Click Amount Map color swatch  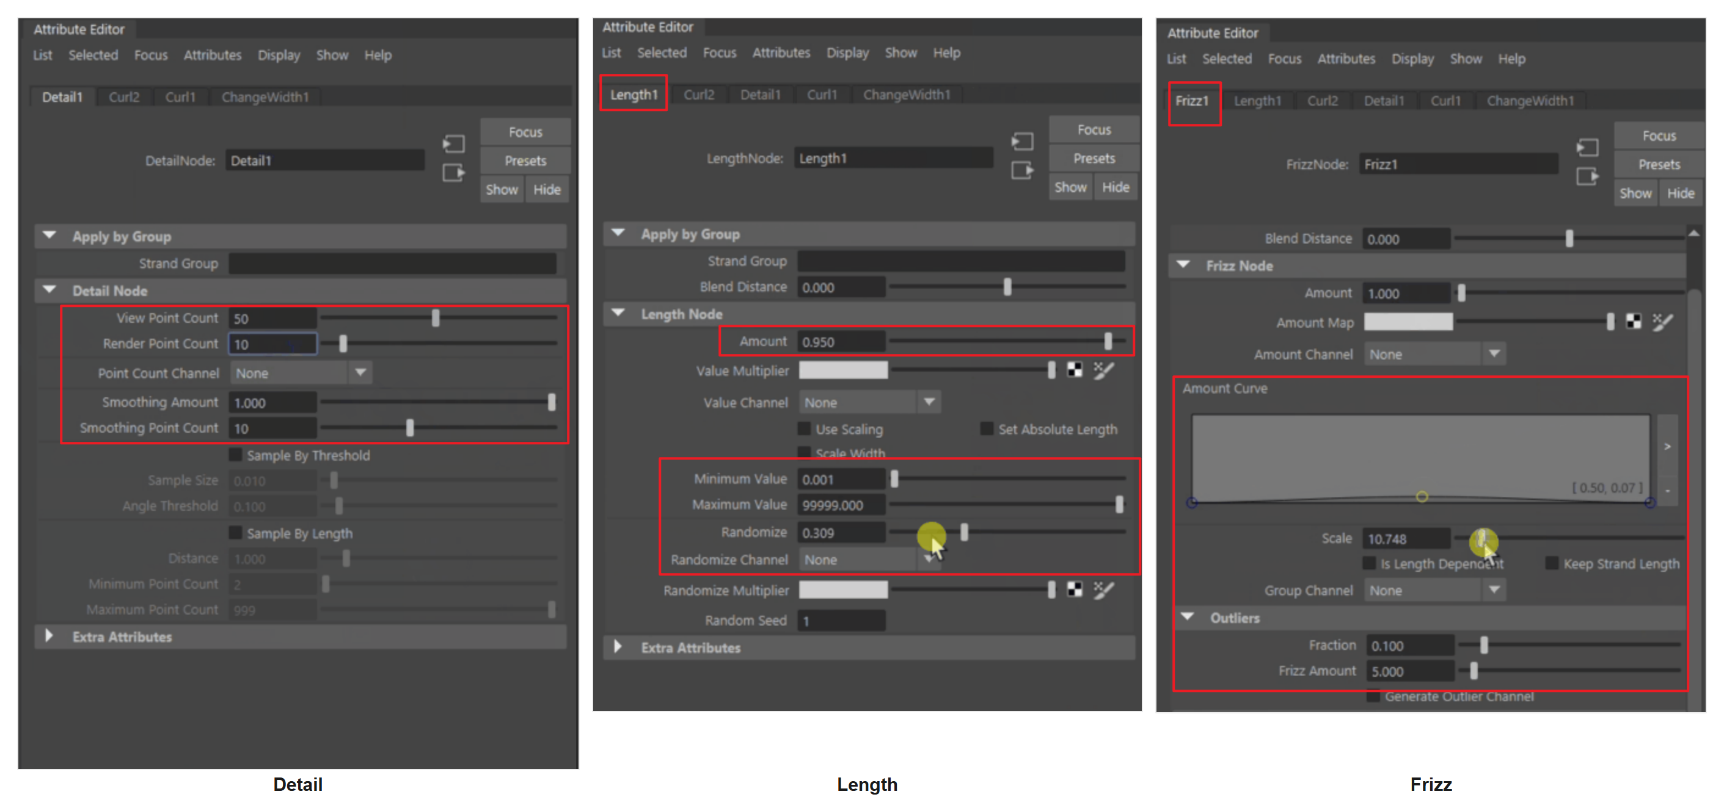(x=1408, y=322)
